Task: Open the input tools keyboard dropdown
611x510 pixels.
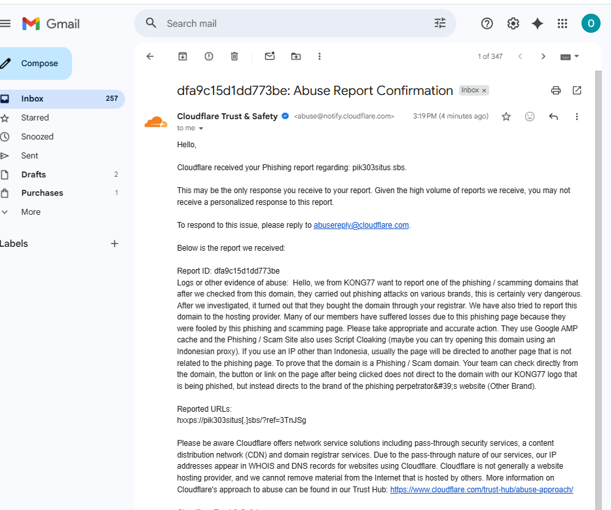Action: click(x=569, y=56)
